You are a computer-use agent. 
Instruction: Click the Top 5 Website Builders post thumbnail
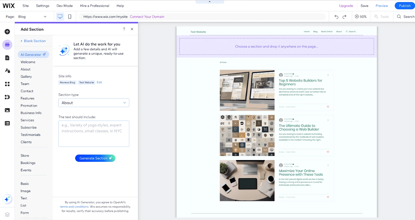(247, 90)
